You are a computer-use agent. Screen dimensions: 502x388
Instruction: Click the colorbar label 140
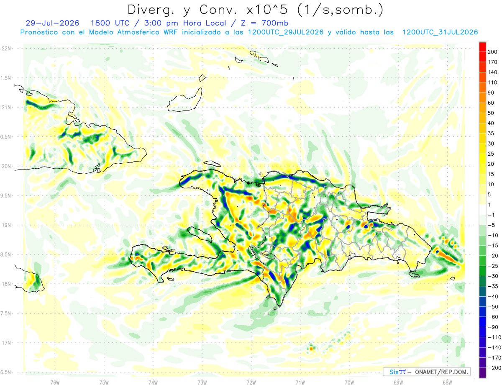pos(492,72)
